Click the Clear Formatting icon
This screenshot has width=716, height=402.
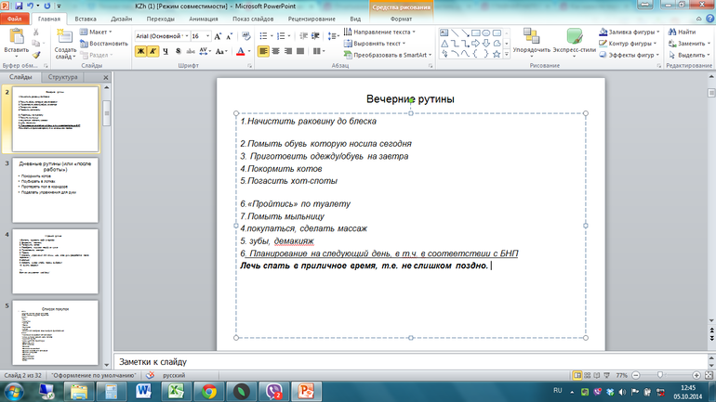point(245,35)
